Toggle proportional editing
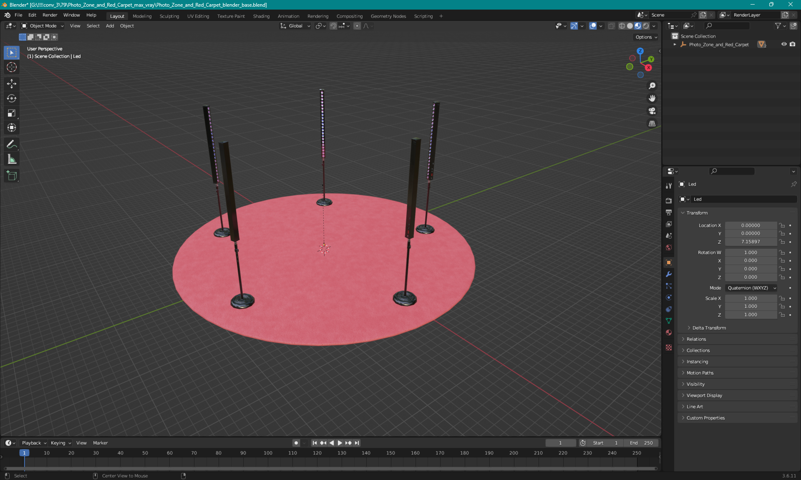 click(x=357, y=26)
